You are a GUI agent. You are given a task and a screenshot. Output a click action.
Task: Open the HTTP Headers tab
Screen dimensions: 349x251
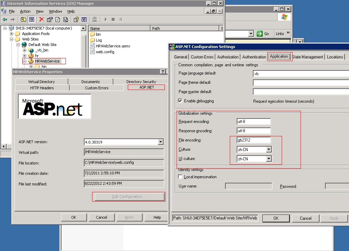(x=42, y=88)
